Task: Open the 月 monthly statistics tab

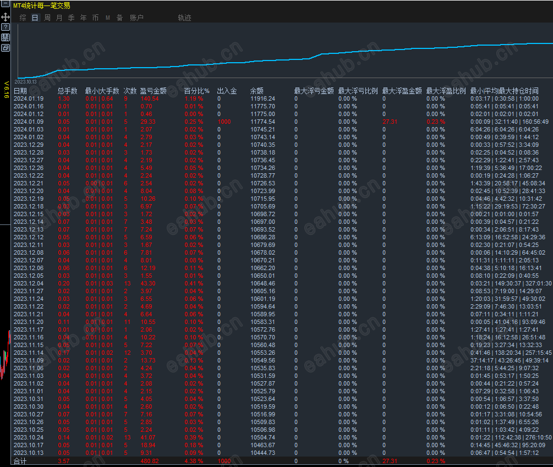Action: [x=59, y=18]
